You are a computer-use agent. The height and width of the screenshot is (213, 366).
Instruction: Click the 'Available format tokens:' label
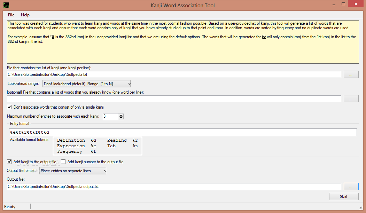[30, 140]
